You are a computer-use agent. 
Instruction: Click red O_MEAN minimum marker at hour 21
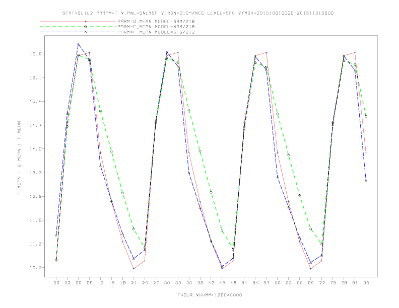134,268
